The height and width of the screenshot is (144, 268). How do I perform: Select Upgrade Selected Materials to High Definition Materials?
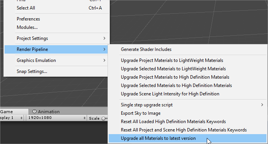[x=187, y=85]
